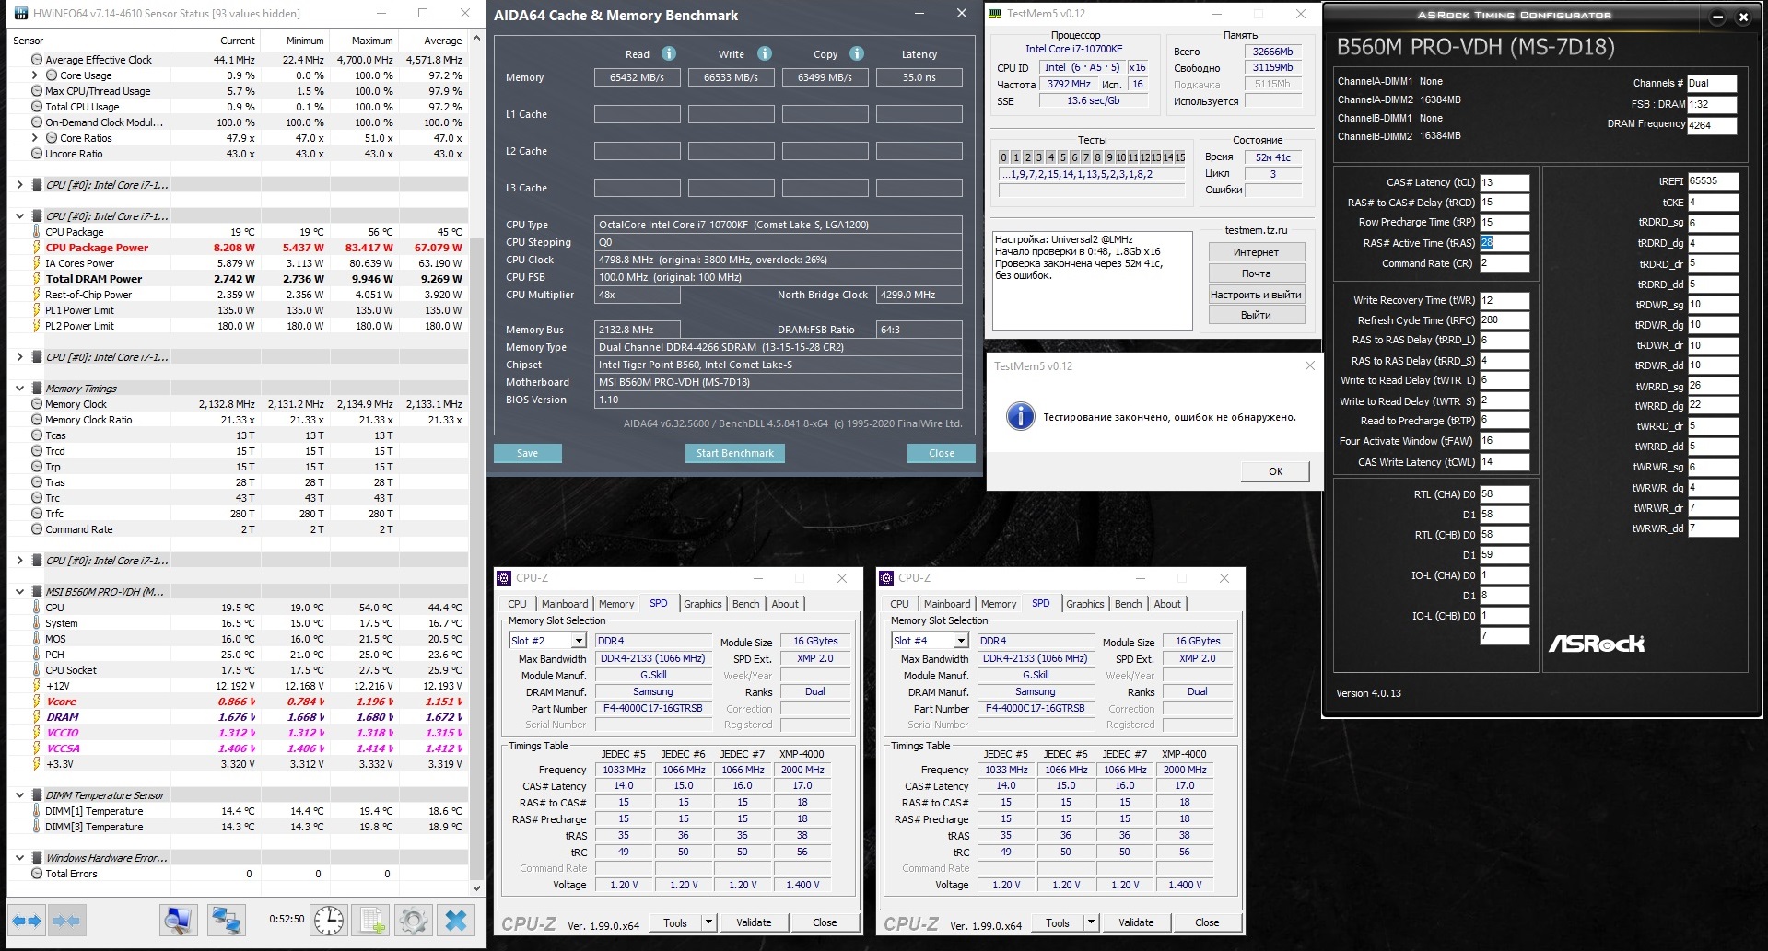The height and width of the screenshot is (951, 1768).
Task: Open HWiNFO sensor settings gear icon
Action: [414, 920]
